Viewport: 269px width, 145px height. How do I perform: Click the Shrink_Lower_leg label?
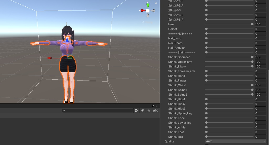point(180,123)
